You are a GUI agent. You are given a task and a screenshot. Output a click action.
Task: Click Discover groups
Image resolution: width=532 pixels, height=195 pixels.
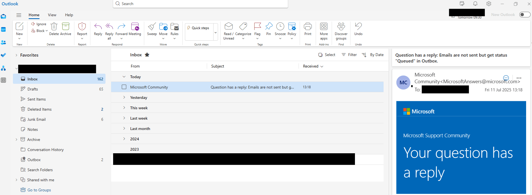(341, 31)
